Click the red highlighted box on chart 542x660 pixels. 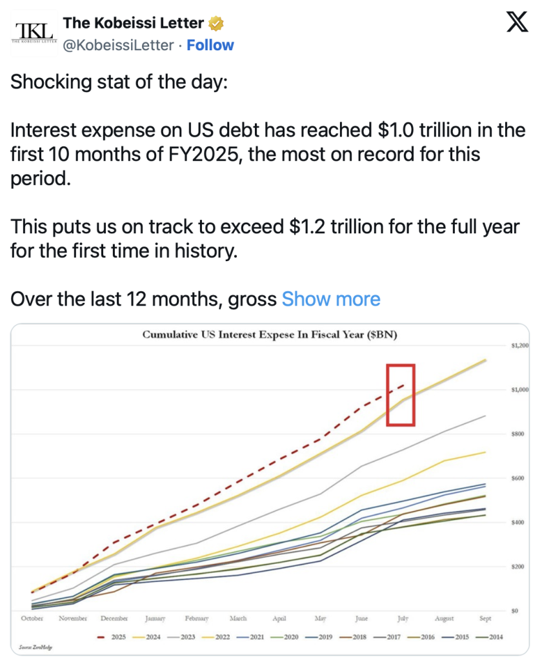(401, 395)
